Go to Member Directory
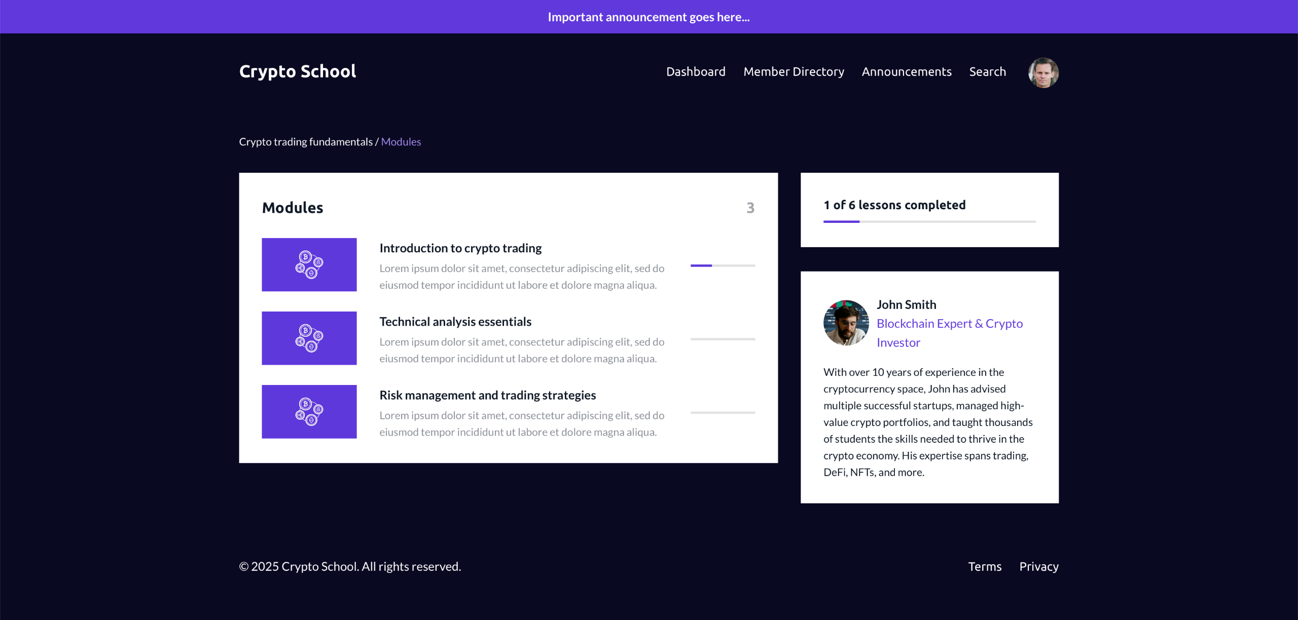Image resolution: width=1298 pixels, height=620 pixels. coord(794,72)
